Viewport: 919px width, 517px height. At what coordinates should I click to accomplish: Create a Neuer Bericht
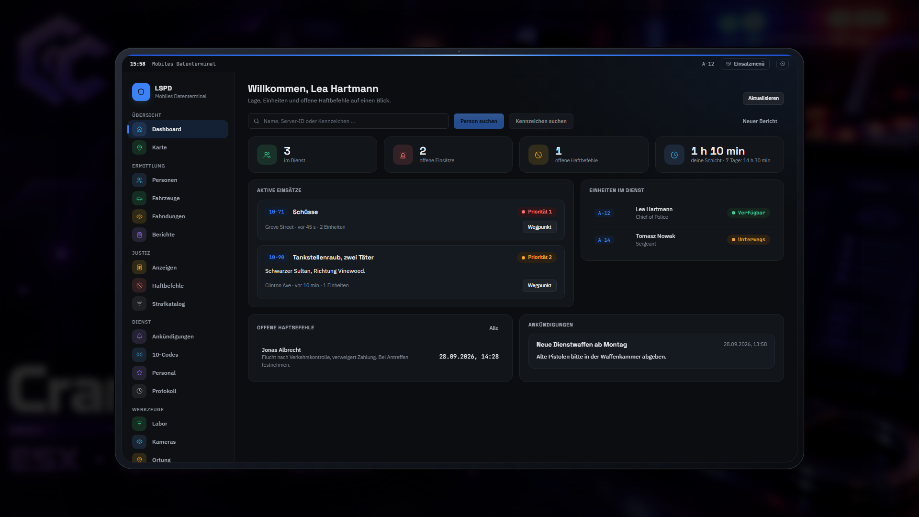pyautogui.click(x=760, y=121)
